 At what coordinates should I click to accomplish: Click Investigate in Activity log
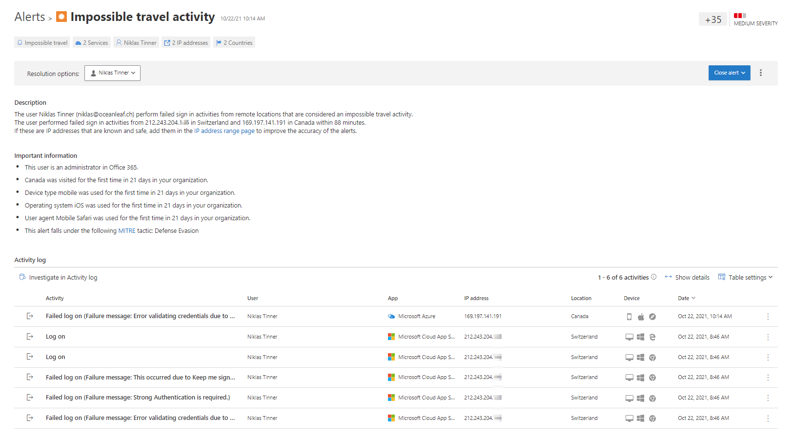(59, 278)
